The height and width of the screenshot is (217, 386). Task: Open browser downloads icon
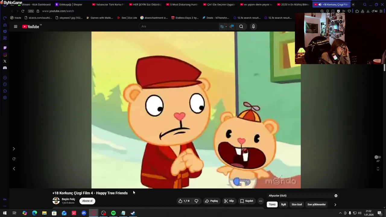pyautogui.click(x=368, y=11)
